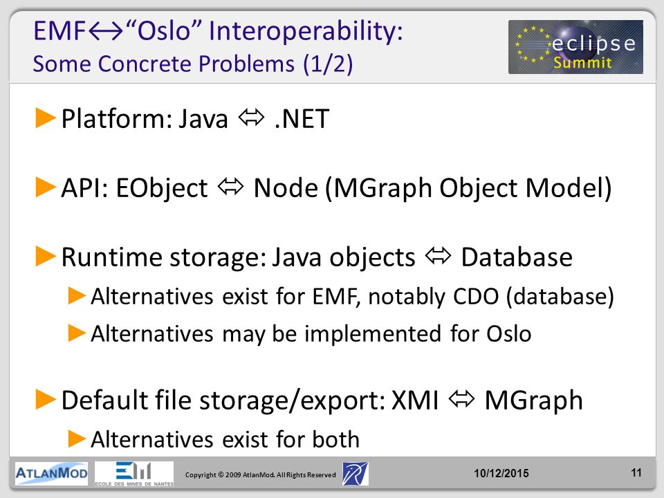The width and height of the screenshot is (664, 498).
Task: Click the orange arrow bullet beside Platform
Action: coord(46,118)
